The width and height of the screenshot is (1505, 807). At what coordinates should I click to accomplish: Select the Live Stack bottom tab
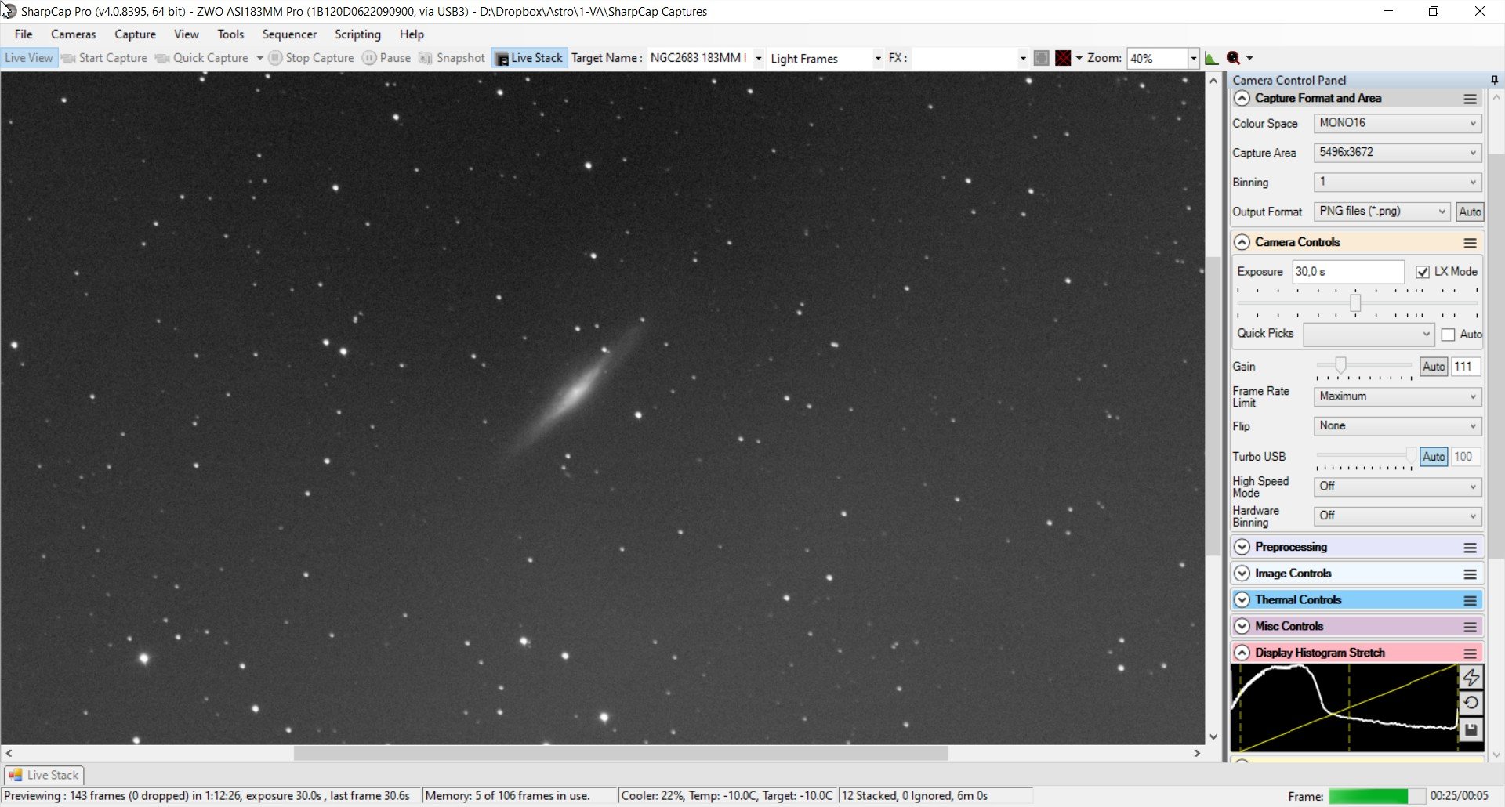click(x=44, y=775)
